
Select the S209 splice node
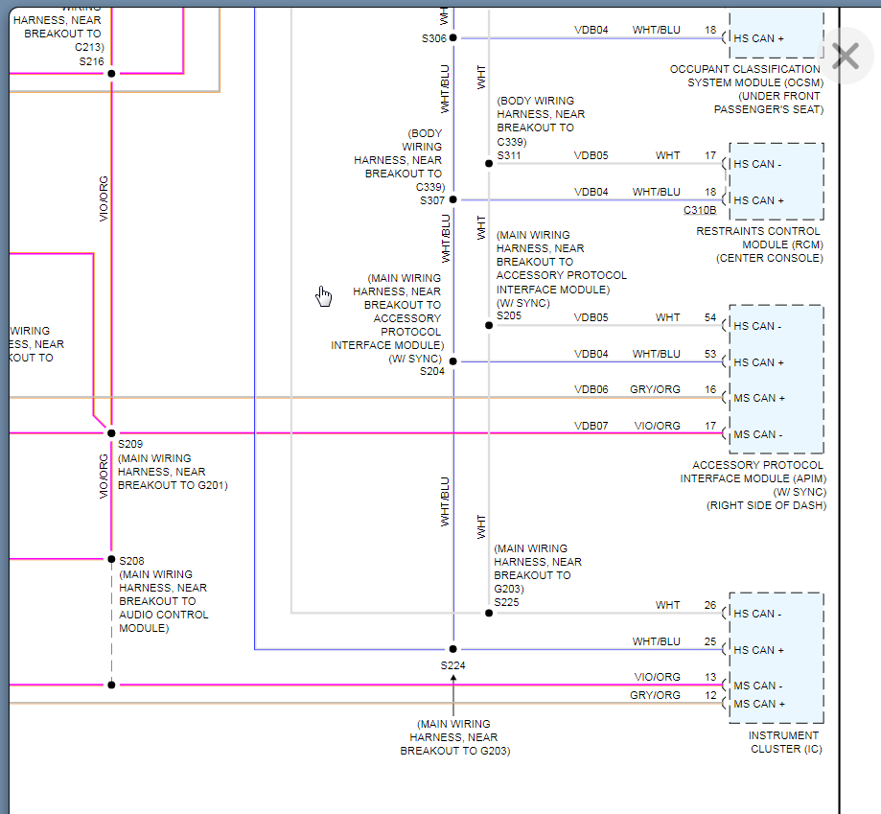[111, 433]
